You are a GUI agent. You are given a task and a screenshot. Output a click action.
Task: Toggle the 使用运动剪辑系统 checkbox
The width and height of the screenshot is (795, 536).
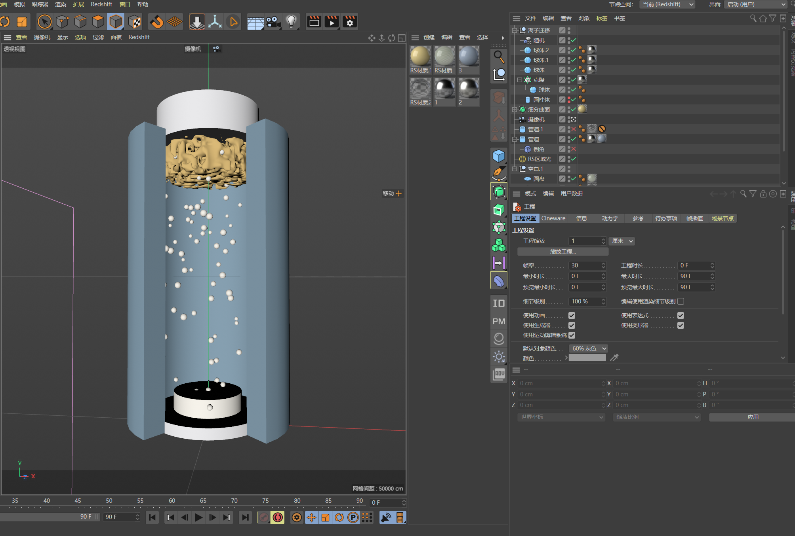[x=572, y=335]
